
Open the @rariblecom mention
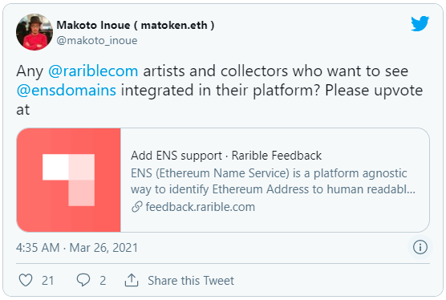(x=93, y=71)
